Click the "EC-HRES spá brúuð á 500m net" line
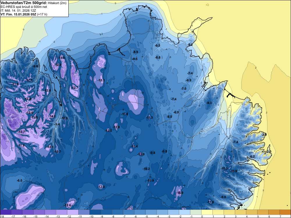This screenshot has width=291, height=218. [x=24, y=7]
